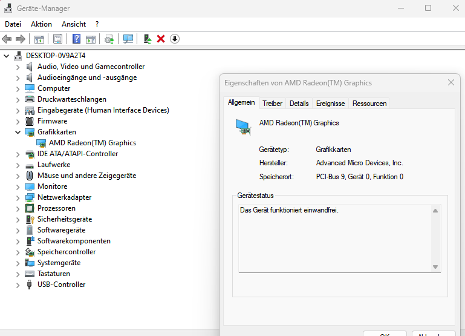This screenshot has width=465, height=336.
Task: Select the Speichercontroller label
Action: click(x=67, y=252)
